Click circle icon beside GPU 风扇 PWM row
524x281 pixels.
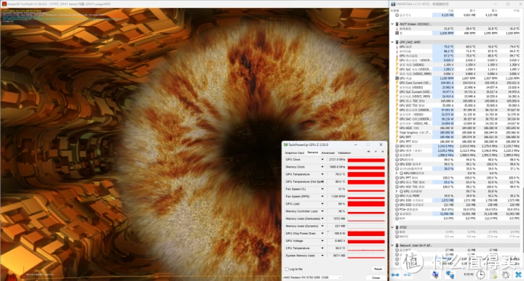coord(397,195)
